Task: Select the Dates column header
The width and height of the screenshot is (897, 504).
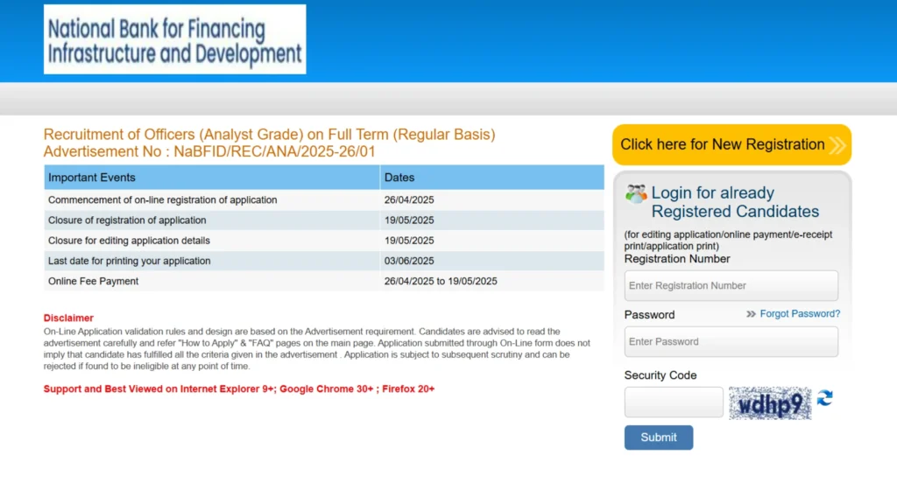Action: [492, 177]
